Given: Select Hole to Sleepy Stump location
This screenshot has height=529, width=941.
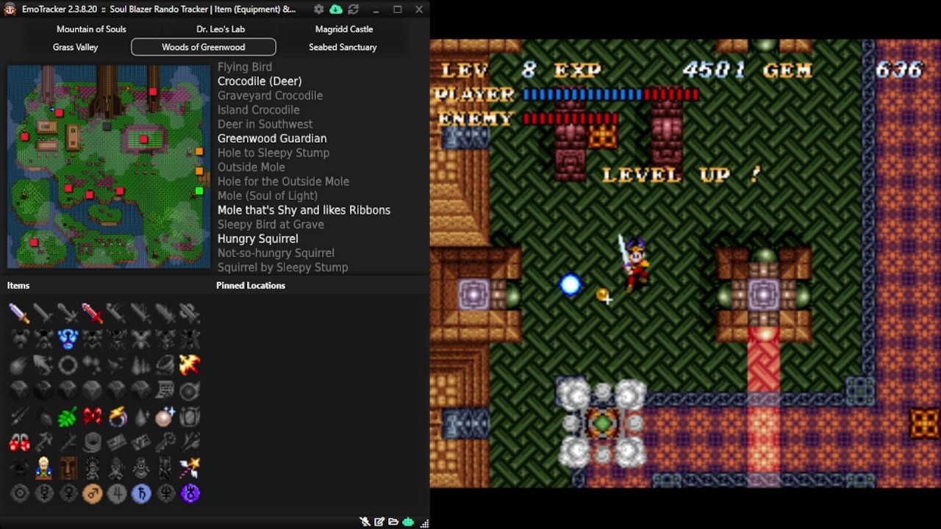Looking at the screenshot, I should click(273, 153).
